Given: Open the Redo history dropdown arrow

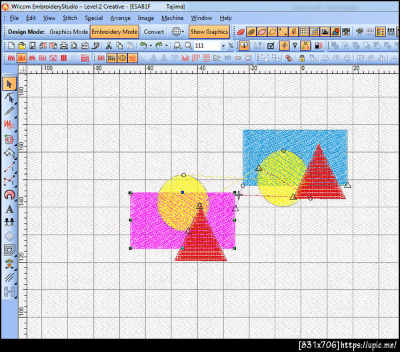Looking at the screenshot, I should pos(166,46).
